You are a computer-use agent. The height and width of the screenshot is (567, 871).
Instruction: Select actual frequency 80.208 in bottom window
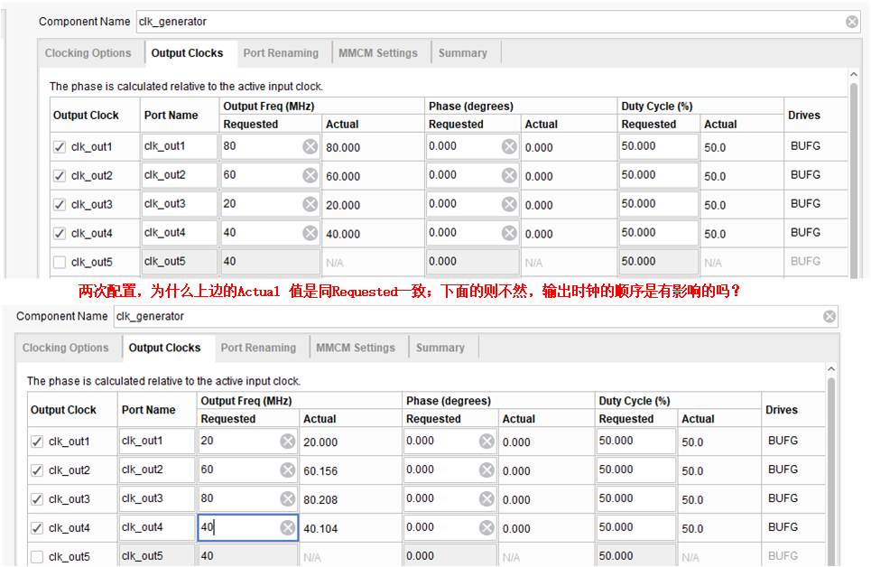tap(320, 500)
